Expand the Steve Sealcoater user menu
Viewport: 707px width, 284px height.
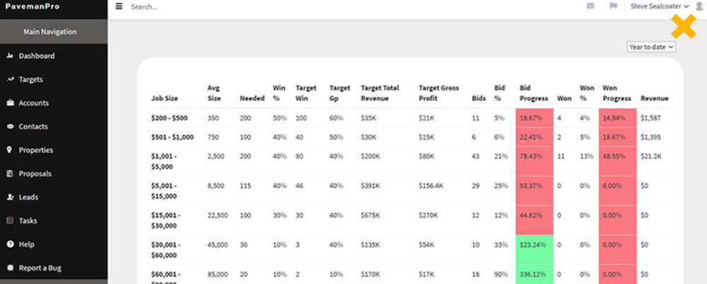tap(659, 6)
